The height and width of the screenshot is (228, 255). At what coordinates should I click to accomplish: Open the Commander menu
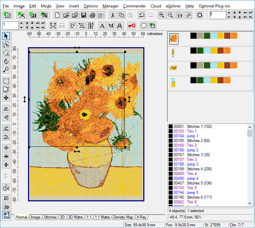(x=134, y=6)
